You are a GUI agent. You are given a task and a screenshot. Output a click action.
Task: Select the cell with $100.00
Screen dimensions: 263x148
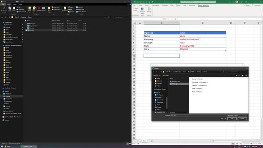[203, 49]
